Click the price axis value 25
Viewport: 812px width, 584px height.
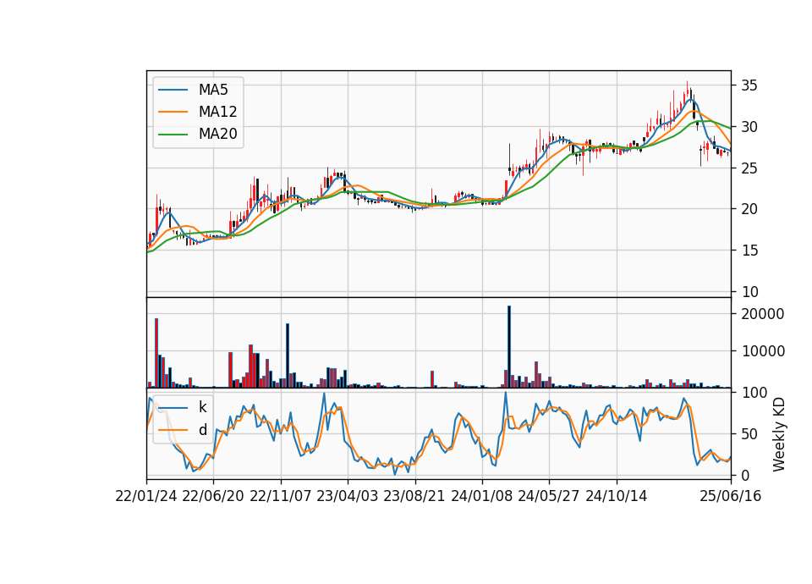(749, 168)
